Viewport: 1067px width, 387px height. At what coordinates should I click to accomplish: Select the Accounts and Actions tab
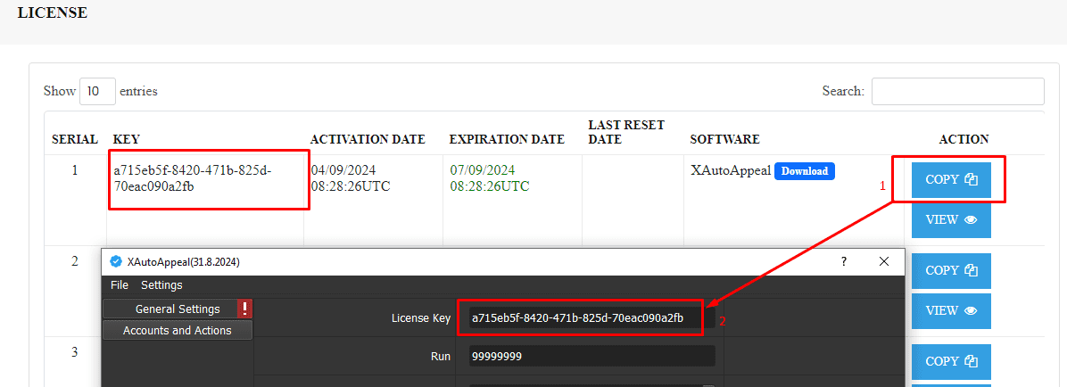[x=178, y=331]
